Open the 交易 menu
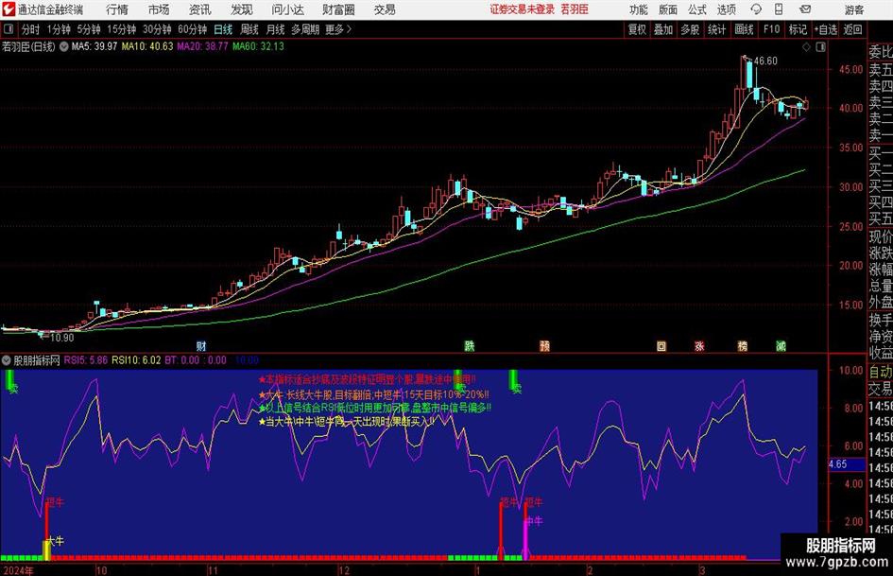 (x=385, y=9)
